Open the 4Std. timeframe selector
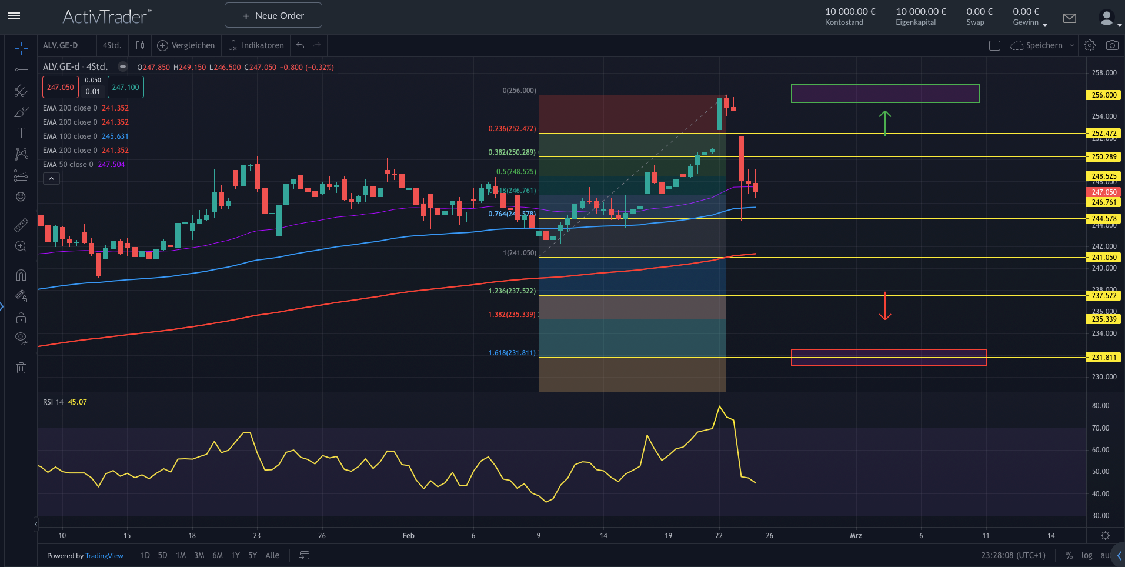Image resolution: width=1125 pixels, height=567 pixels. (112, 45)
